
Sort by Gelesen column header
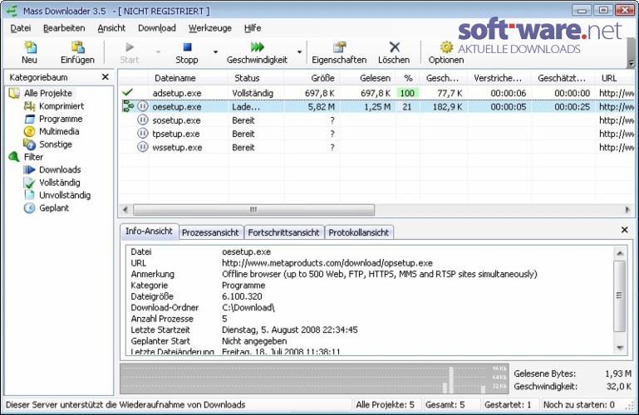367,78
